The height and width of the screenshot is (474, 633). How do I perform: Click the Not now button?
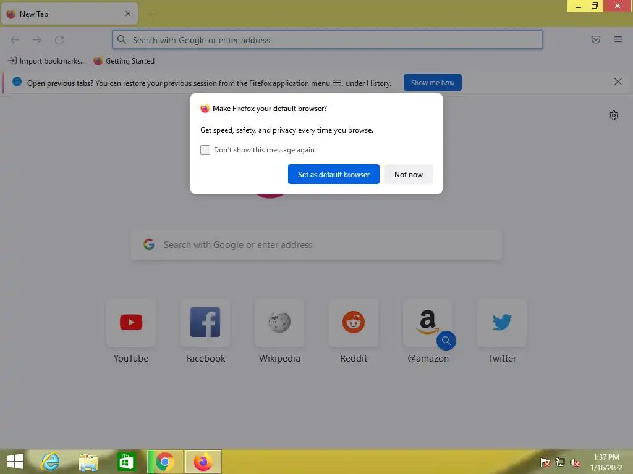click(x=409, y=174)
